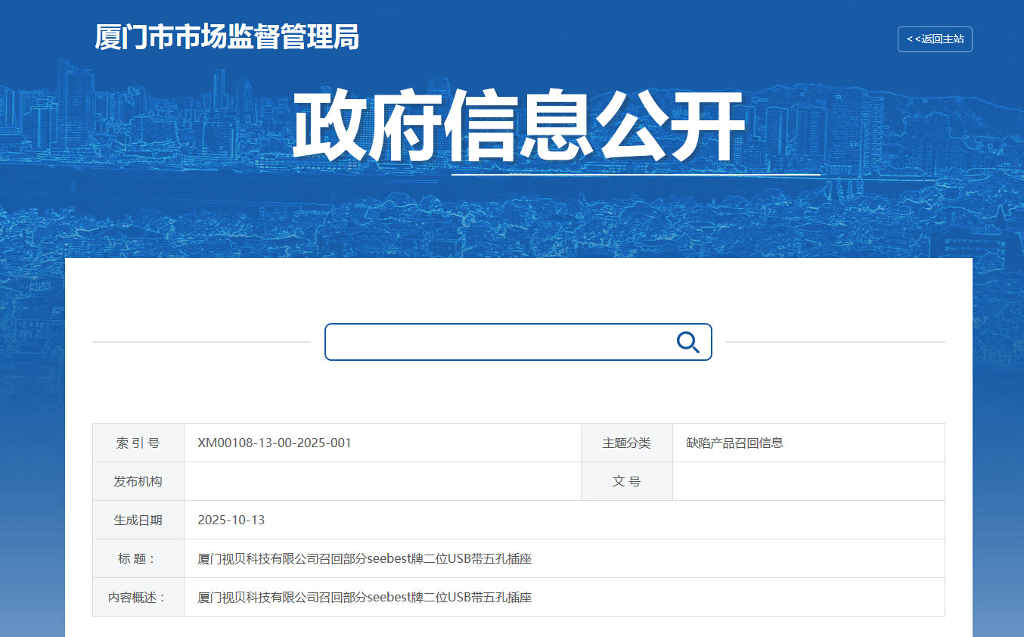
Task: Click the date 2025-10-13
Action: click(231, 520)
